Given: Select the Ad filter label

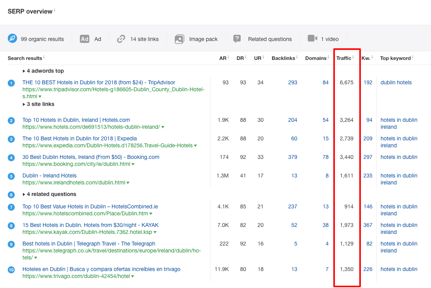Looking at the screenshot, I should click(98, 39).
